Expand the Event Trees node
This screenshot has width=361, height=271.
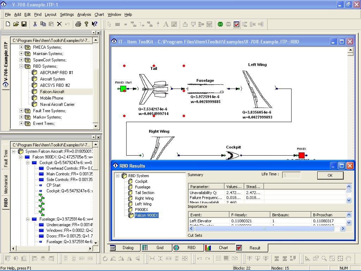pyautogui.click(x=21, y=123)
